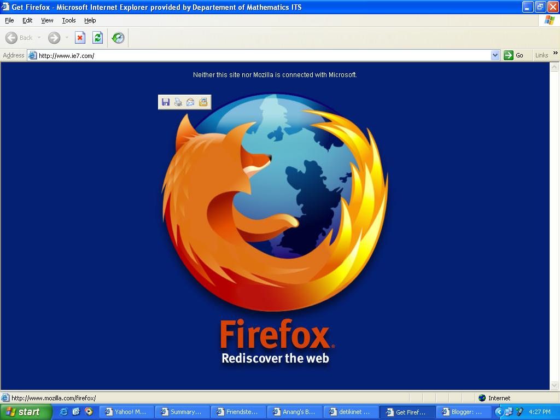This screenshot has height=420, width=560.
Task: Select the Get Firef... taskbar button
Action: pos(407,412)
